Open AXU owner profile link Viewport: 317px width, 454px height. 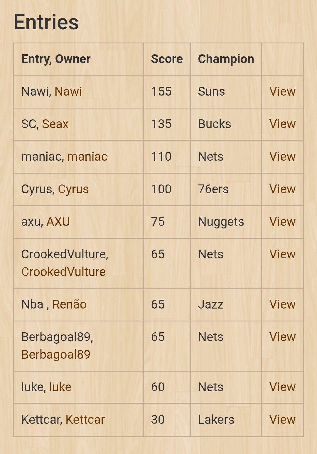[x=58, y=222]
